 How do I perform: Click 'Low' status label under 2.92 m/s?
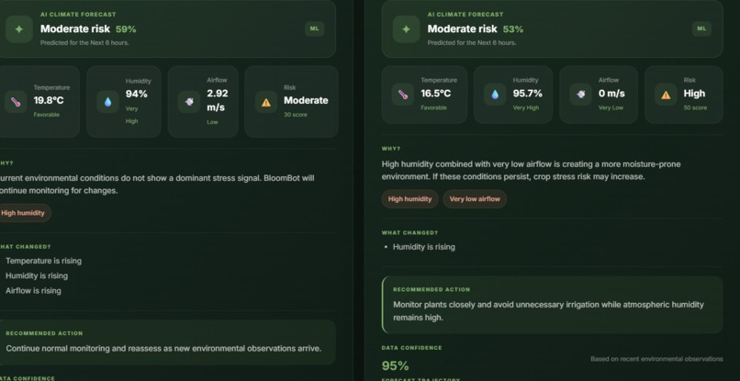coord(212,122)
